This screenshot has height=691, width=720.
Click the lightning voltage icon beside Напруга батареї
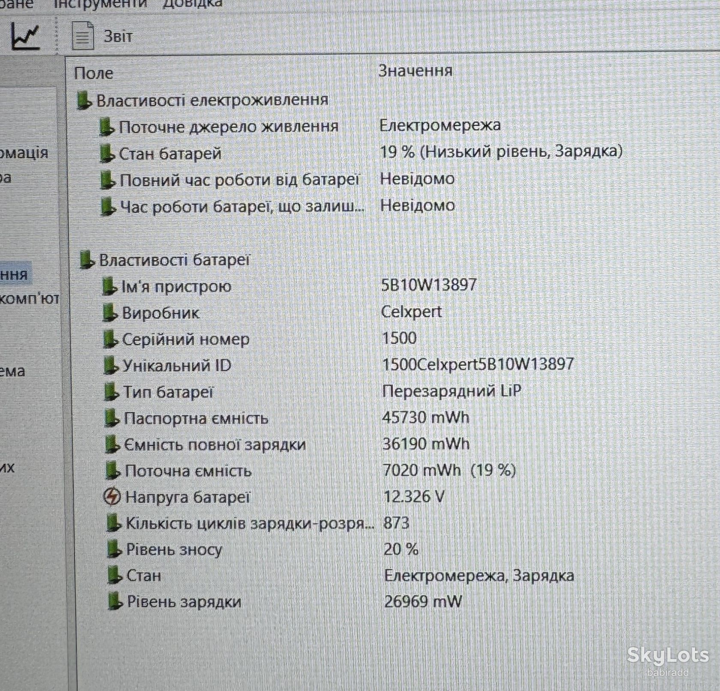pyautogui.click(x=112, y=497)
